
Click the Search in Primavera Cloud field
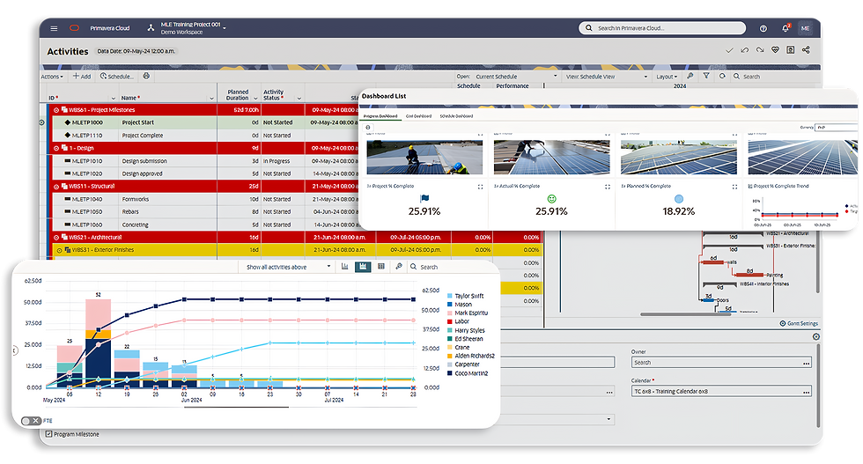point(662,28)
